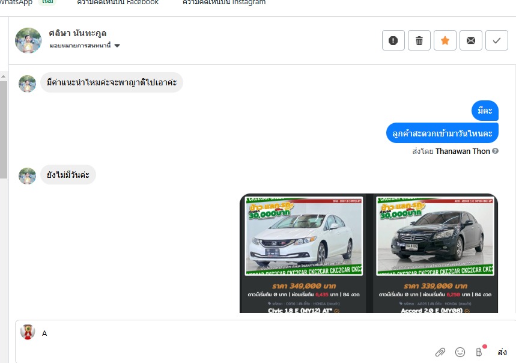
Task: Click price text ราคา 349,000 บาท
Action: (304, 286)
